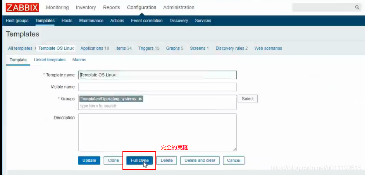Screen dimensions: 365x175
Task: Click Template OS Linux breadcrumb
Action: coord(56,48)
